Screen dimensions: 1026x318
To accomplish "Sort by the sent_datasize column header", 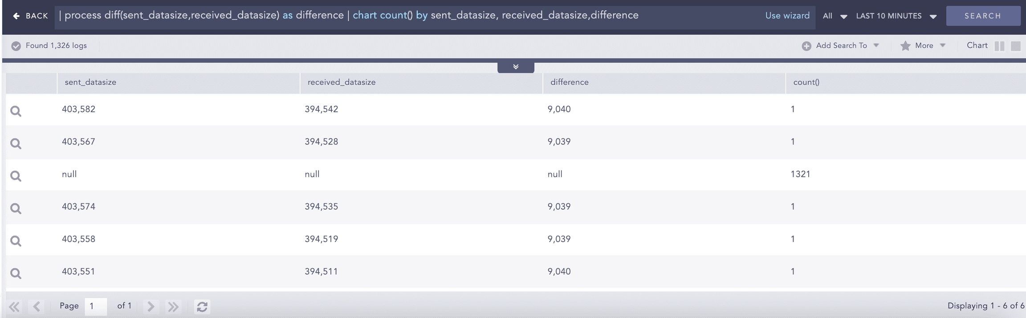I will pos(90,82).
